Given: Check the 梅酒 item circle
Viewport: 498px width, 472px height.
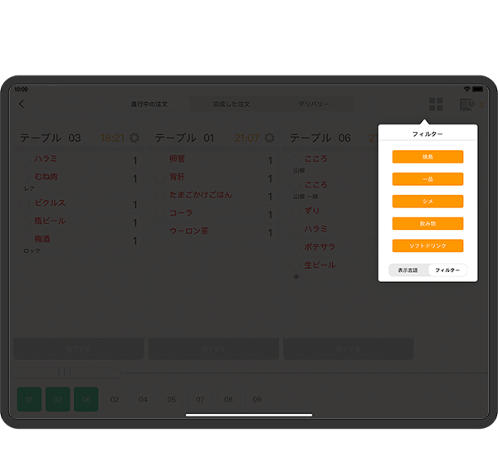Looking at the screenshot, I should click(25, 241).
